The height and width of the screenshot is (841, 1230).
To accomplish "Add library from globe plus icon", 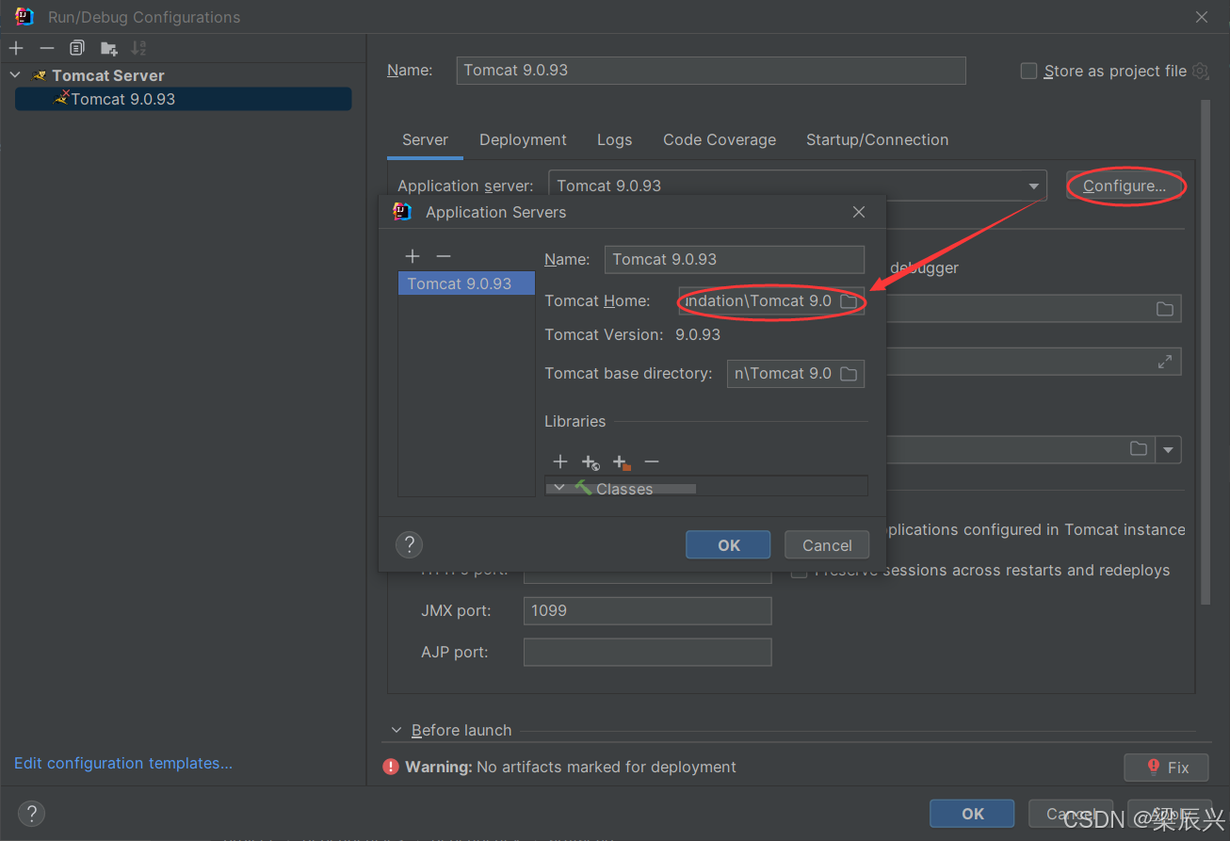I will coord(591,461).
